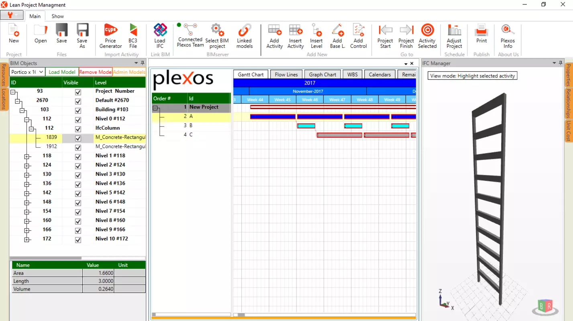Open the wrench application menu button
Viewport: 573px width, 321px height.
click(12, 15)
